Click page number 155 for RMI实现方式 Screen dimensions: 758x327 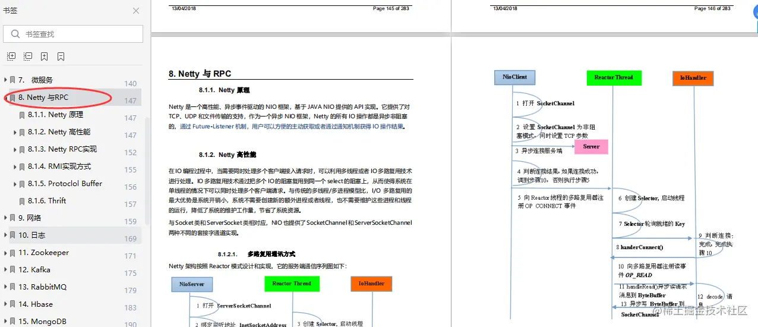pyautogui.click(x=131, y=170)
